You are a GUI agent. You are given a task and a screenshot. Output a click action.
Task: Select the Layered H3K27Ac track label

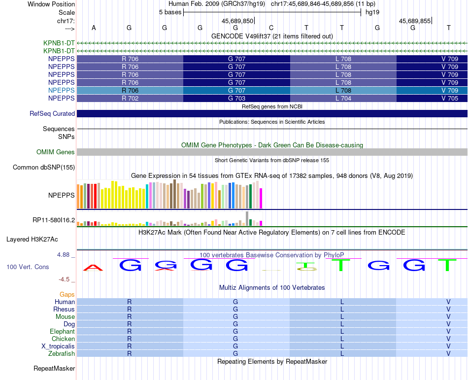(32, 240)
